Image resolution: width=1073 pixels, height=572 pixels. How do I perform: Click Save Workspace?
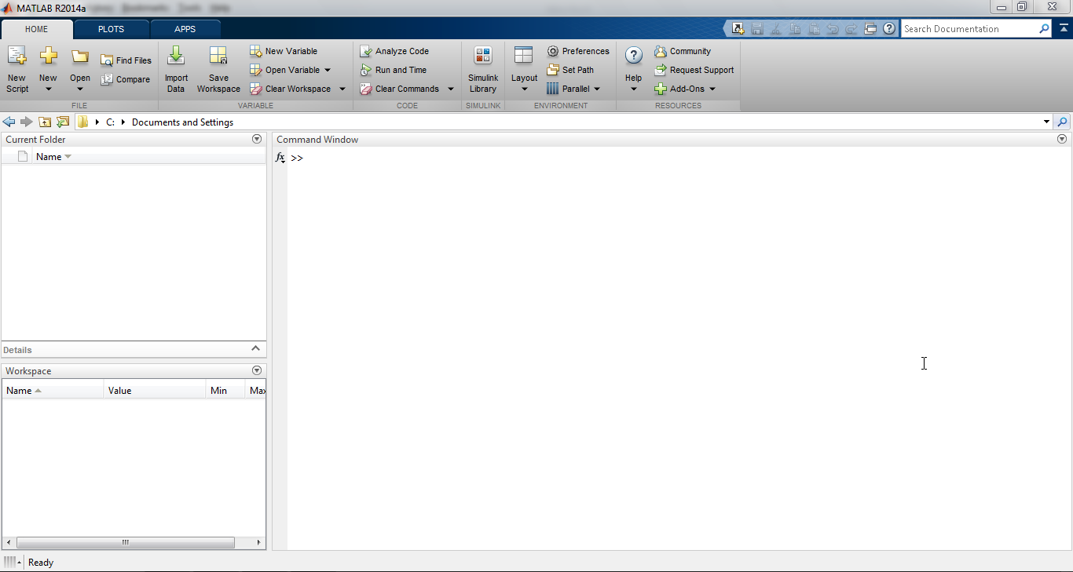[218, 69]
